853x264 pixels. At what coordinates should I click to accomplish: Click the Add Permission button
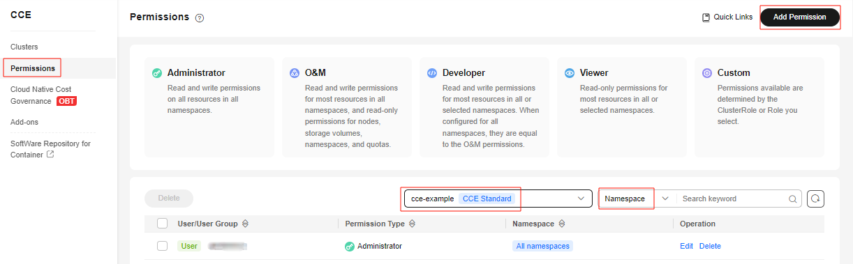point(800,17)
